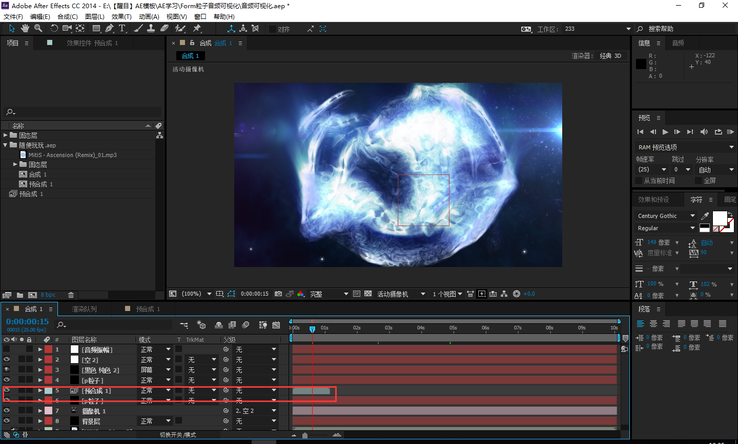Click the play button in preview panel
Image resolution: width=738 pixels, height=444 pixels.
point(665,131)
